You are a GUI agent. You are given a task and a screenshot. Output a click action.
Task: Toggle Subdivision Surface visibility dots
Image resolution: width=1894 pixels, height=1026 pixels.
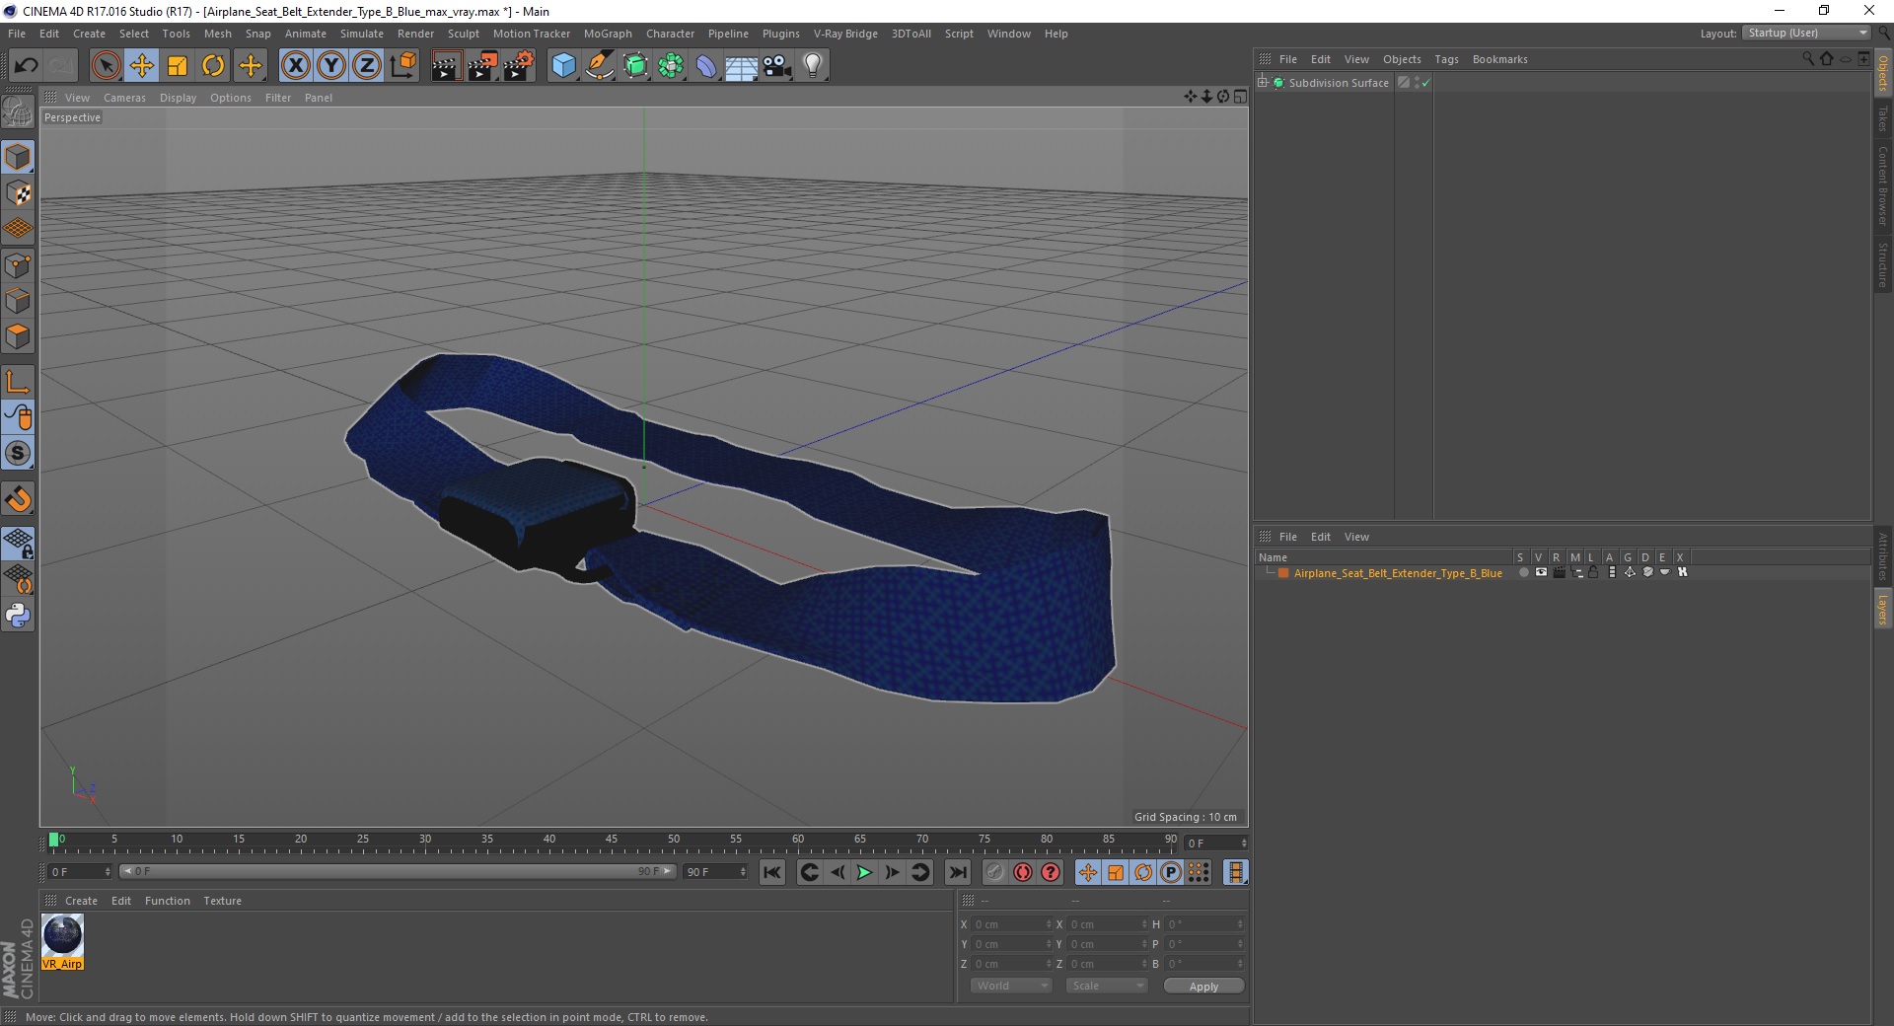[x=1417, y=83]
